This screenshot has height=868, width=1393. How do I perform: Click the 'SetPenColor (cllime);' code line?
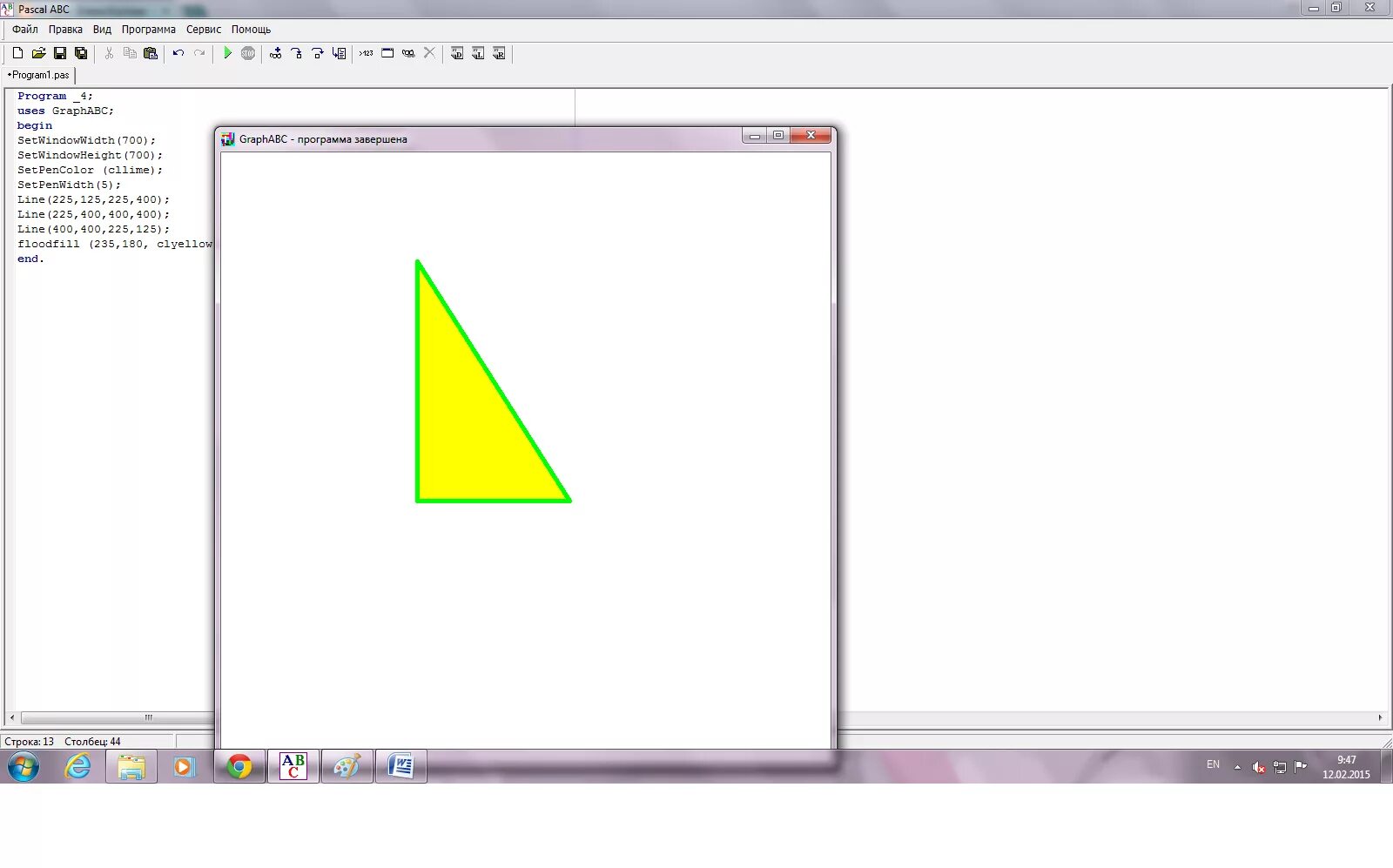pos(90,170)
